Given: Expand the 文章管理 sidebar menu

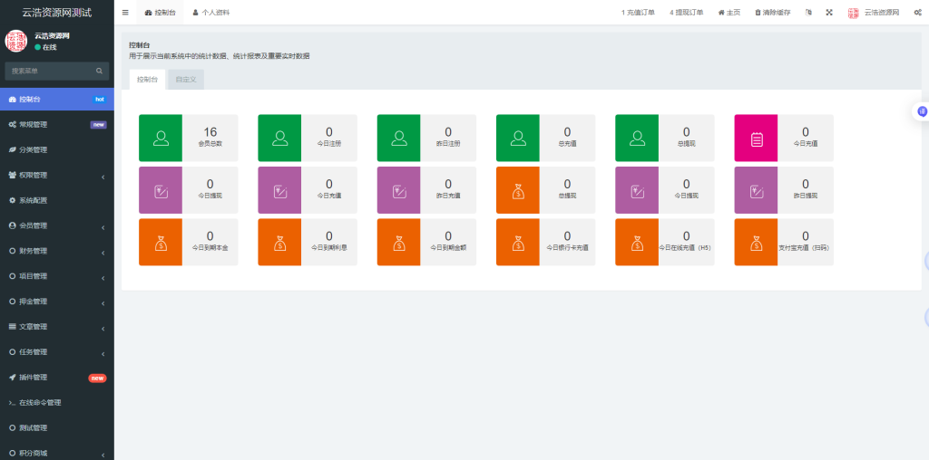Looking at the screenshot, I should tap(56, 327).
